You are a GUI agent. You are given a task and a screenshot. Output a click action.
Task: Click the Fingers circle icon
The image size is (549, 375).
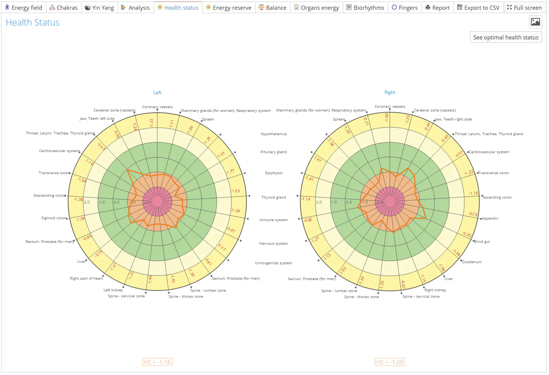click(x=394, y=8)
